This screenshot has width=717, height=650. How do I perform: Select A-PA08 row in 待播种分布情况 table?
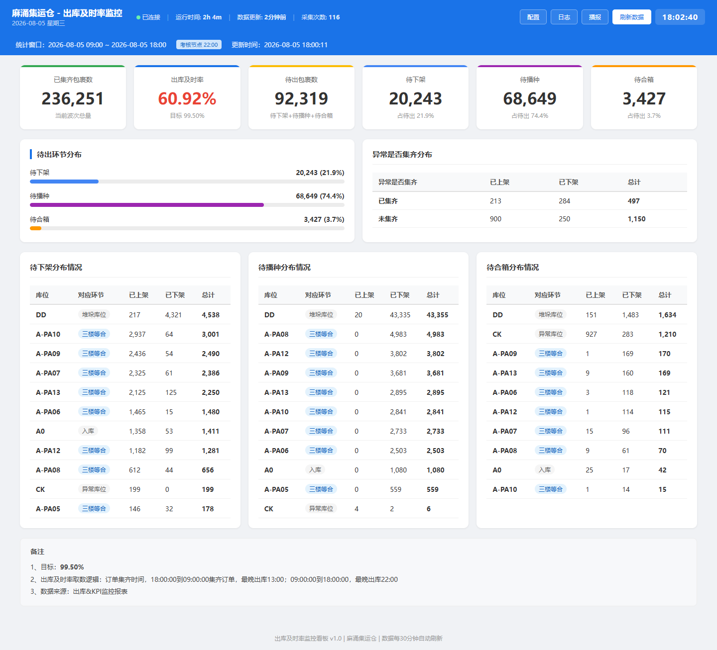tap(358, 334)
